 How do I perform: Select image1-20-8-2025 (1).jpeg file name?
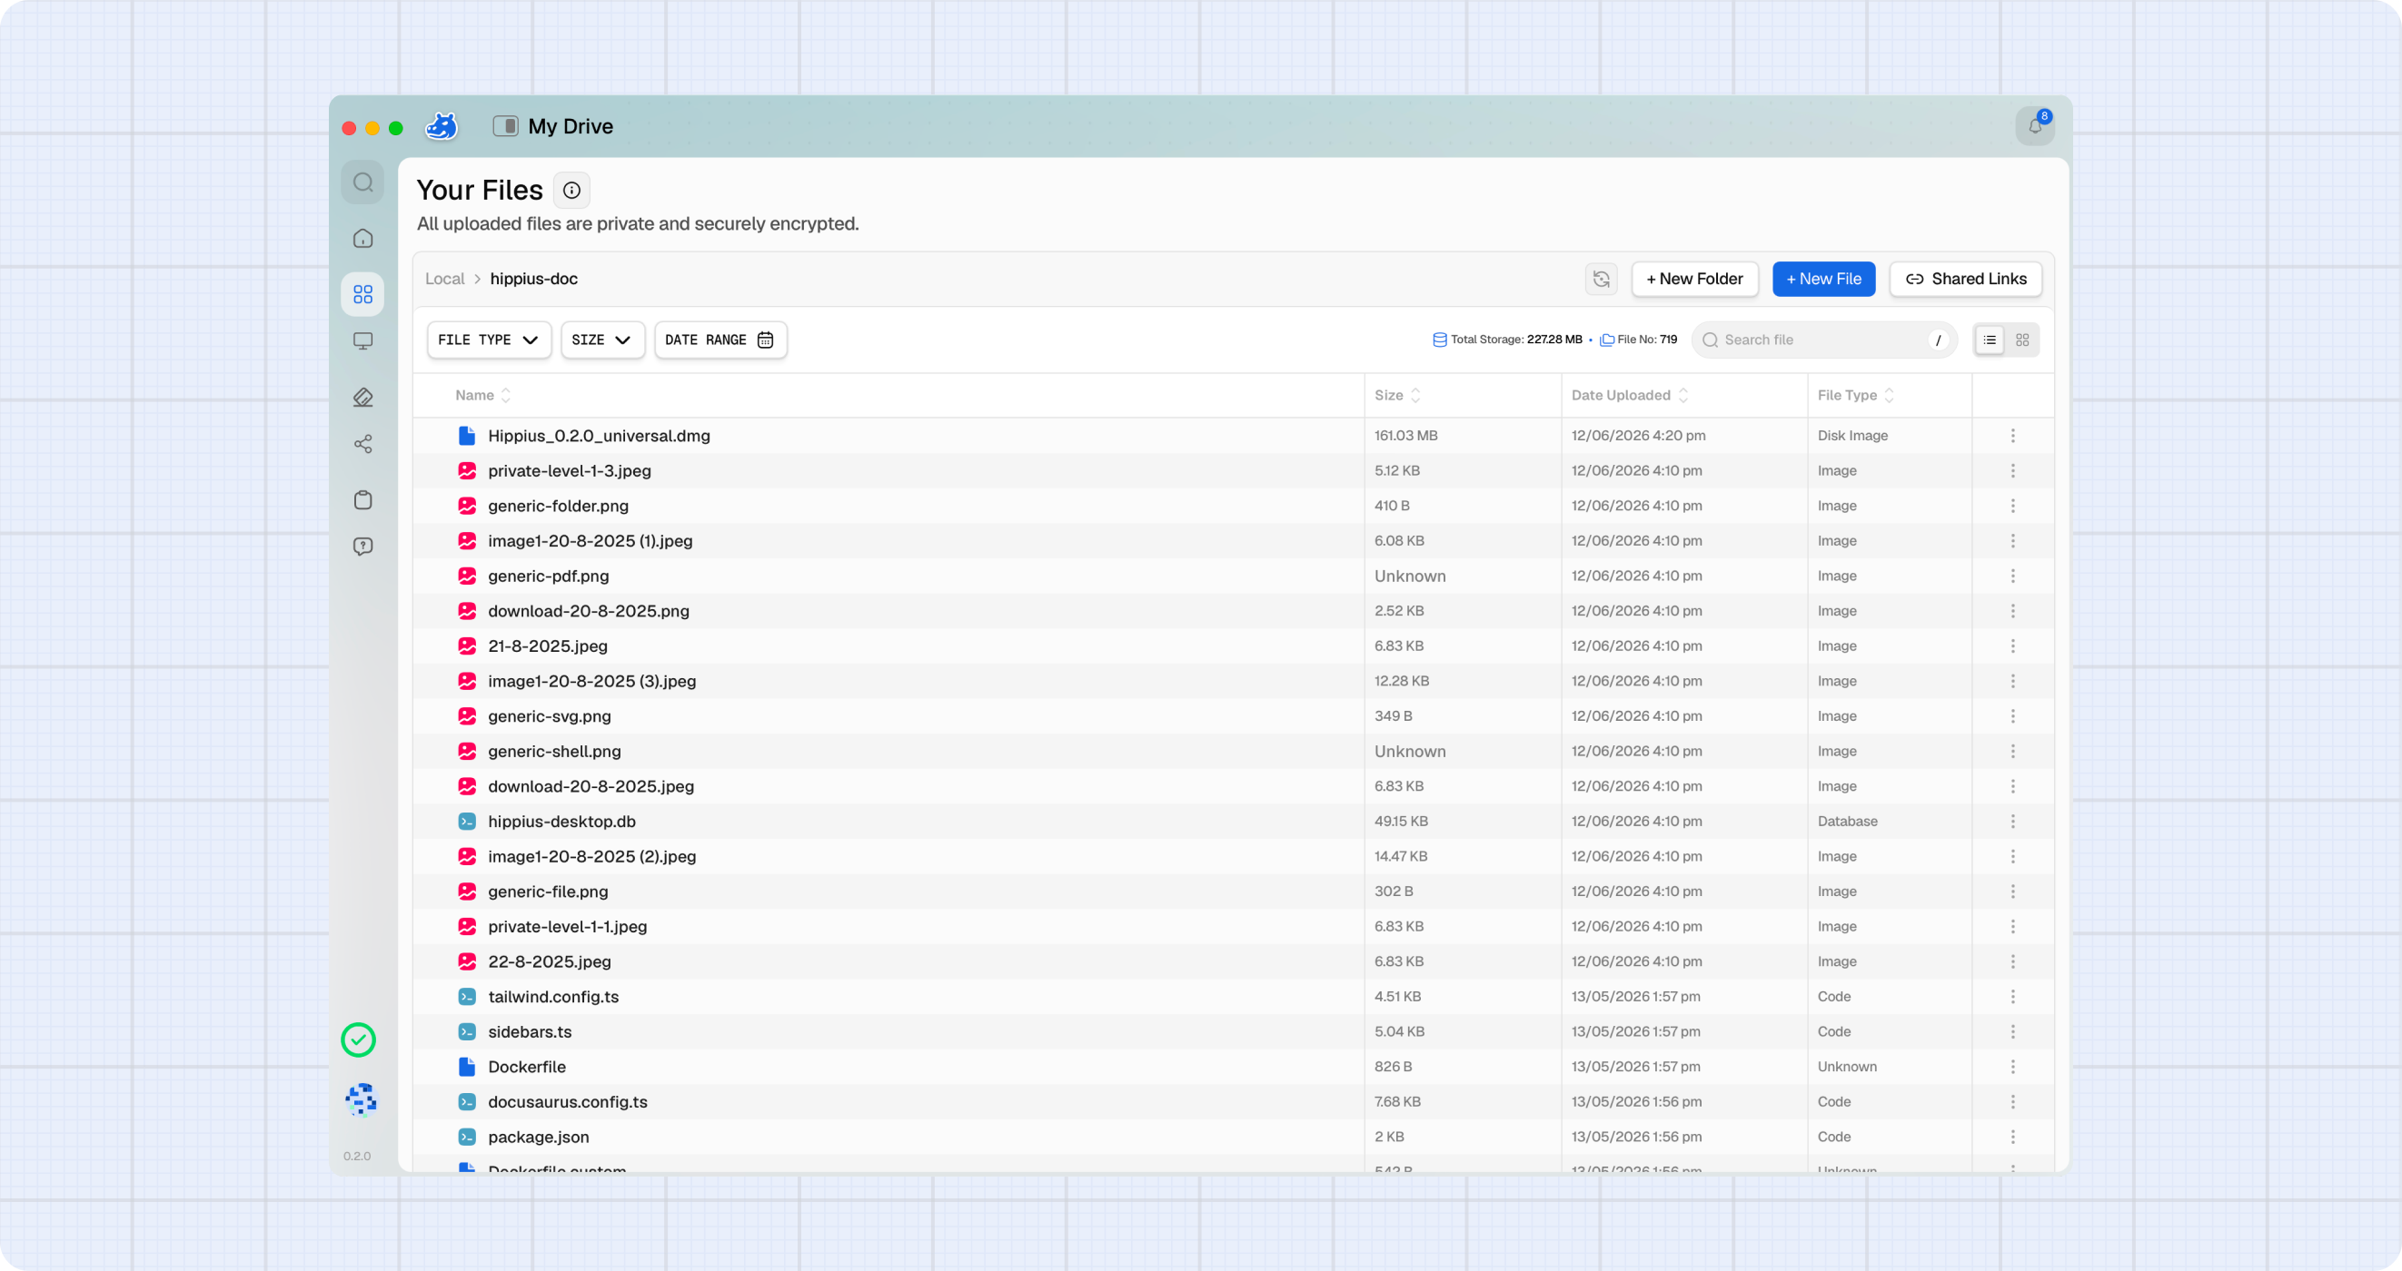click(591, 541)
